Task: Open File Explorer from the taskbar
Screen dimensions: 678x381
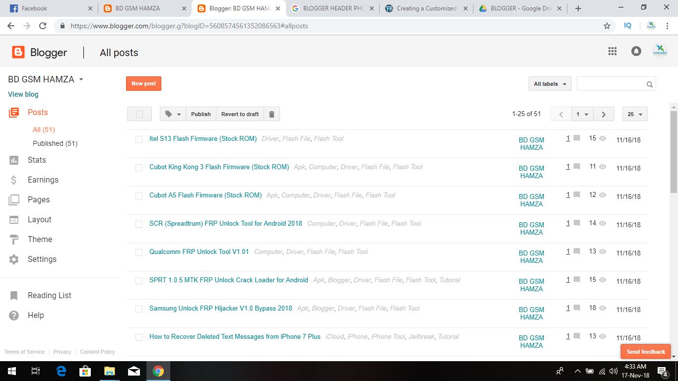Action: point(110,371)
